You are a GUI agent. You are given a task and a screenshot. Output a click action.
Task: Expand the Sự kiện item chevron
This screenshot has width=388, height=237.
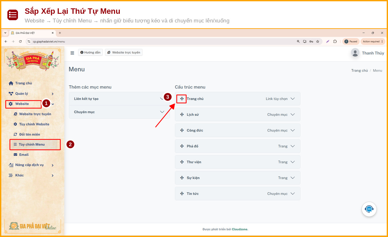coord(293,178)
